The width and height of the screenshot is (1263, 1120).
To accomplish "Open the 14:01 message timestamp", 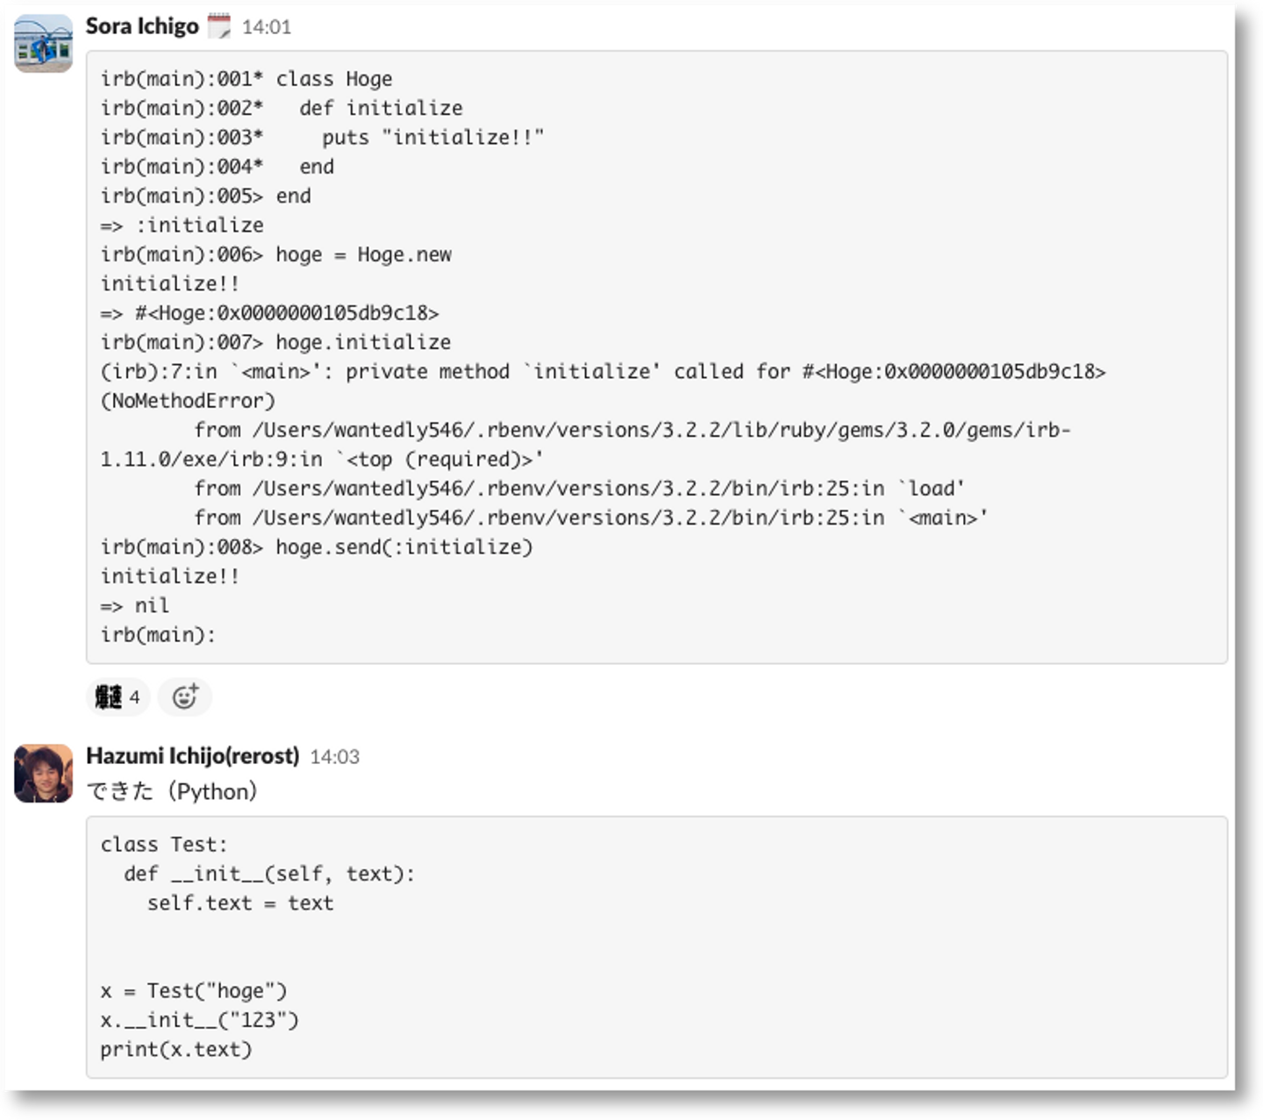I will pyautogui.click(x=267, y=27).
